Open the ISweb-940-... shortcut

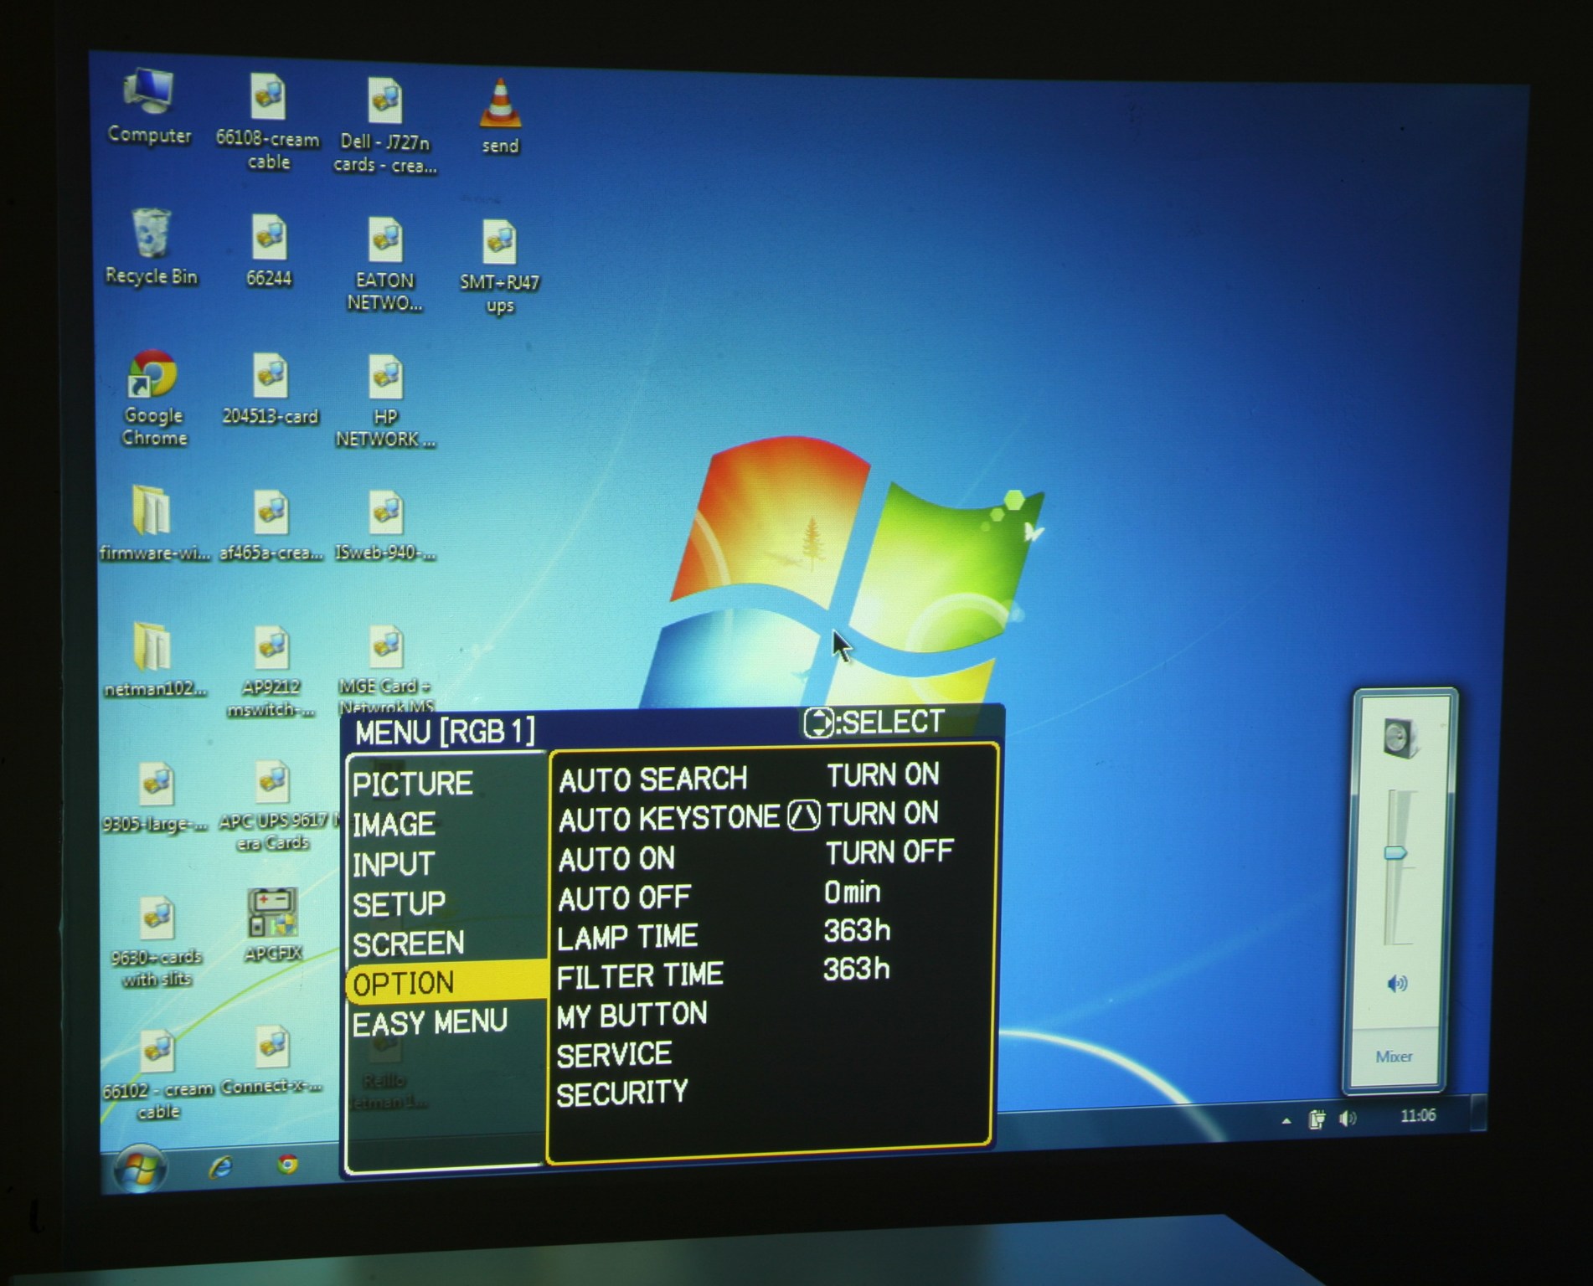(x=385, y=526)
